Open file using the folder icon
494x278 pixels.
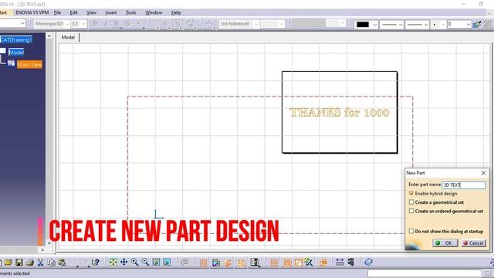pyautogui.click(x=8, y=263)
